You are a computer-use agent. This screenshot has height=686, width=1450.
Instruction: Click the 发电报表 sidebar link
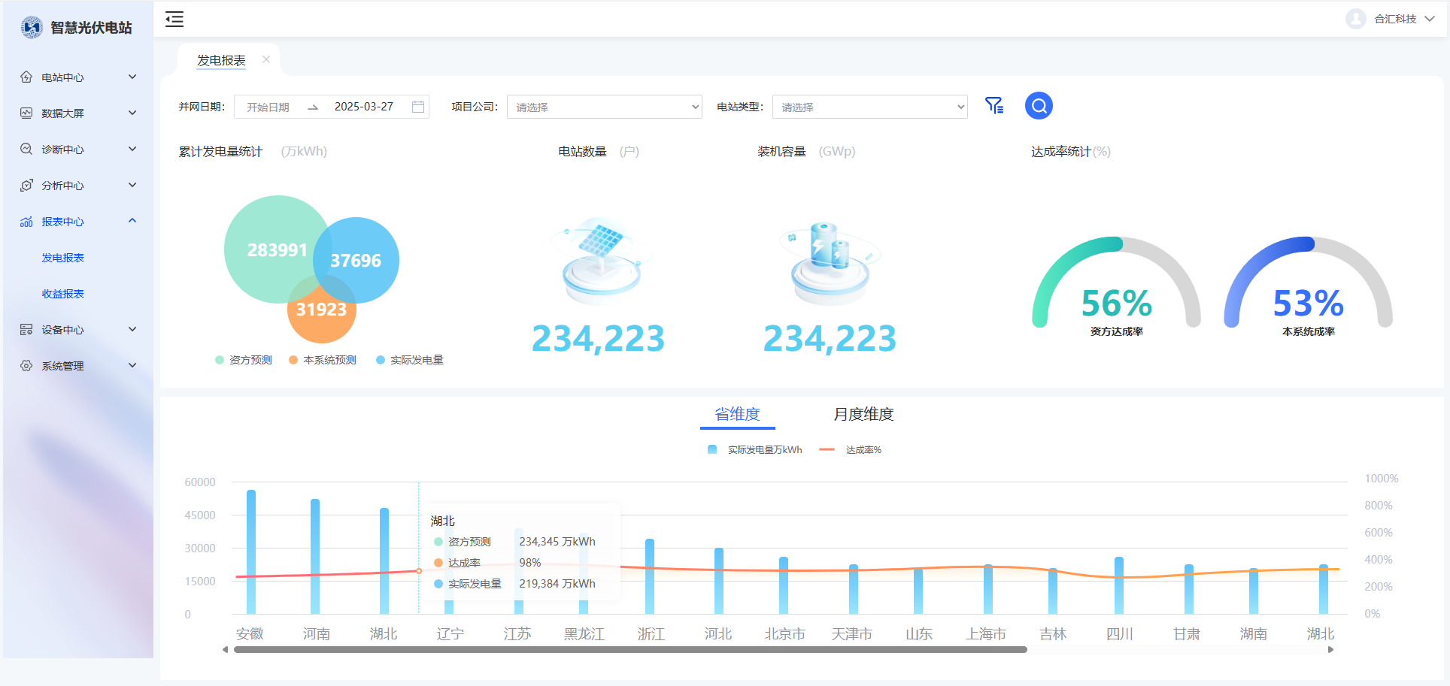62,258
